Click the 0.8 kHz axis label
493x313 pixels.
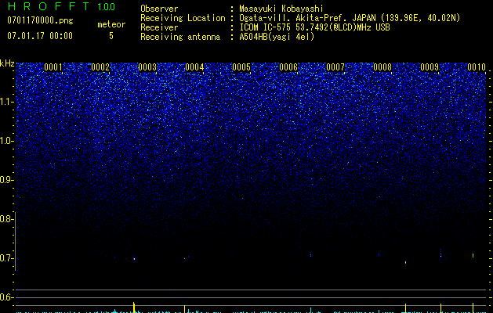[x=5, y=219]
